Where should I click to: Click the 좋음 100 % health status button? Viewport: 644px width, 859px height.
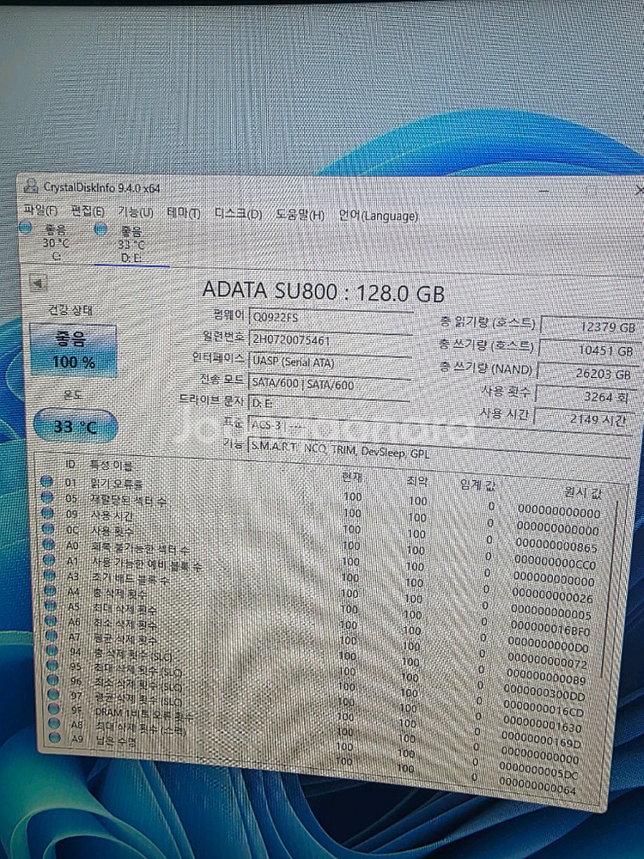pyautogui.click(x=73, y=350)
